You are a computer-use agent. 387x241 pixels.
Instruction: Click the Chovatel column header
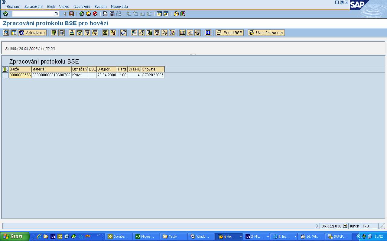coord(153,69)
